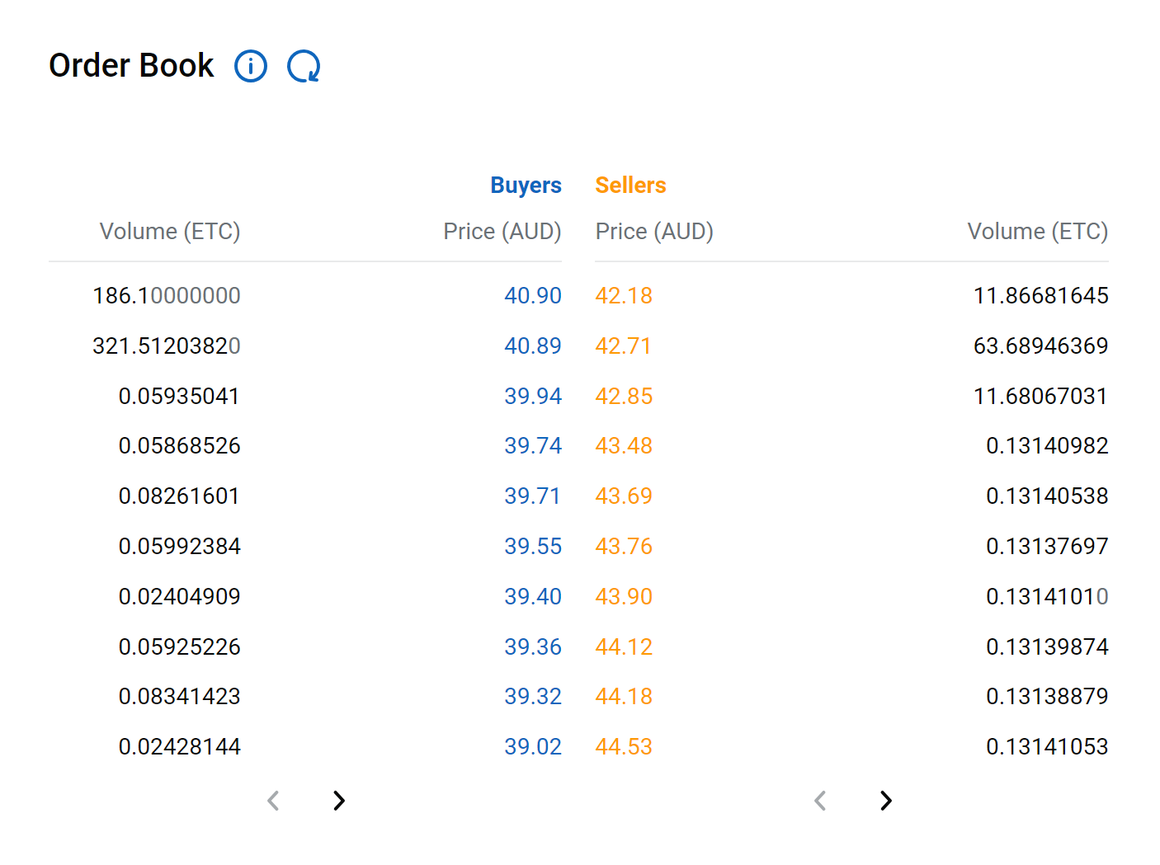Select buyer price 39.32
The width and height of the screenshot is (1160, 865).
tap(533, 697)
